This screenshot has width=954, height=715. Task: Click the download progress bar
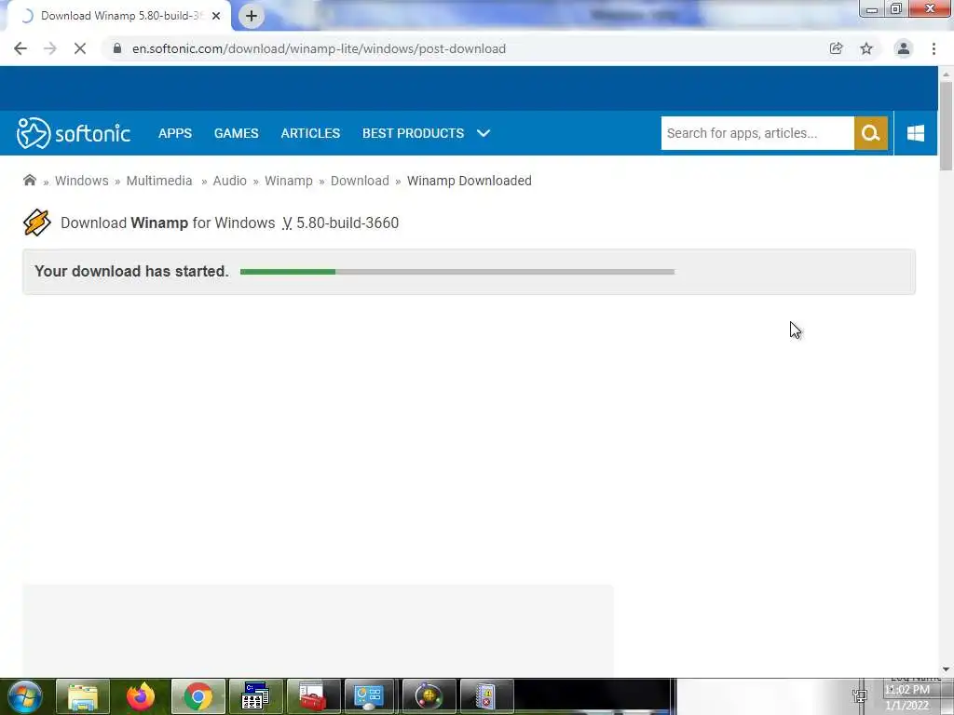tap(457, 272)
